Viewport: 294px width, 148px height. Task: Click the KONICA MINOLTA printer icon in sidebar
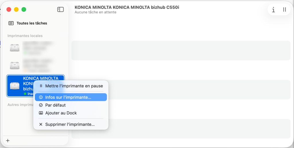(15, 86)
